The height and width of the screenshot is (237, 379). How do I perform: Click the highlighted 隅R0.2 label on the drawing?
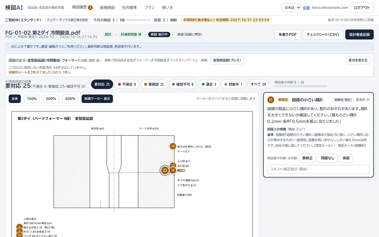click(181, 170)
